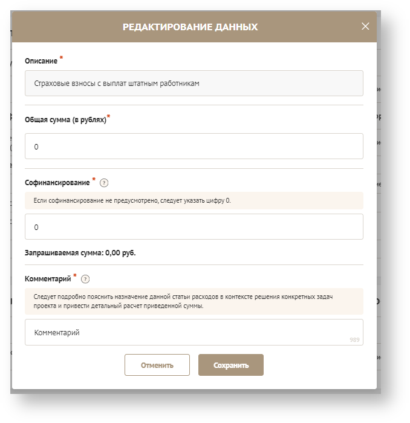Click the Общая сумма (в рублях) label
Image resolution: width=410 pixels, height=423 pixels.
point(65,120)
